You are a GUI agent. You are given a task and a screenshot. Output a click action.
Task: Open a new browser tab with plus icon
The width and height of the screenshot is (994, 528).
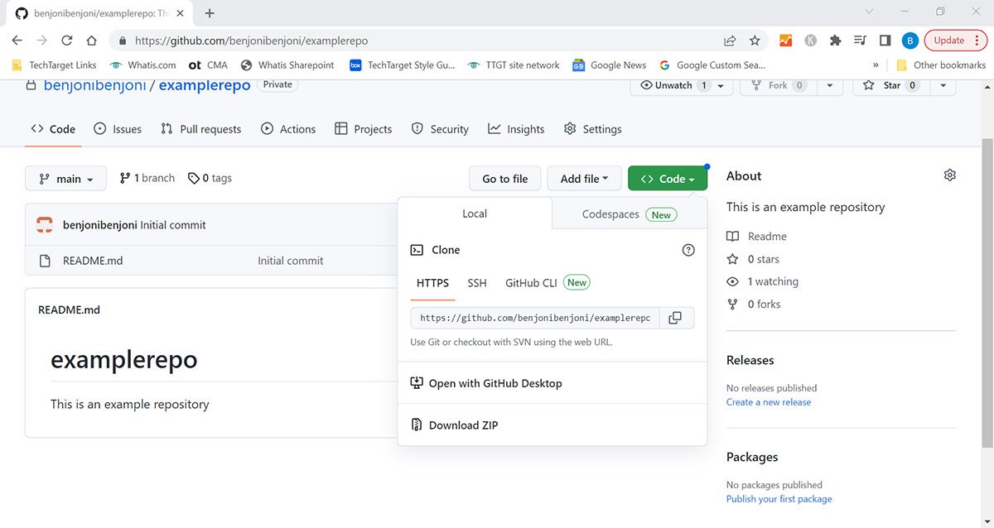tap(210, 13)
